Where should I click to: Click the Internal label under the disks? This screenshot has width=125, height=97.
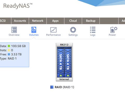(x=64, y=79)
